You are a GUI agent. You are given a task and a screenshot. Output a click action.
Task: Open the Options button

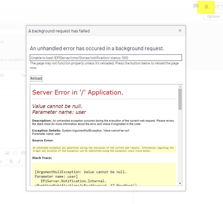point(213,16)
